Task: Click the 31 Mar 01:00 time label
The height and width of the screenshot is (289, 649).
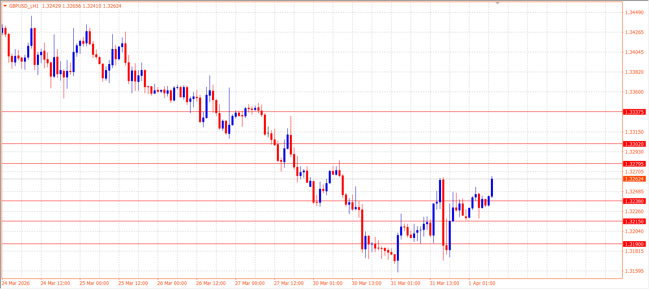Action: tap(405, 283)
